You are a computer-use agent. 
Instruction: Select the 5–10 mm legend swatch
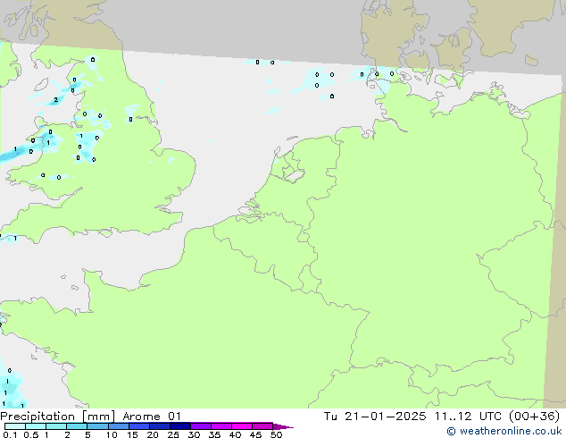(97, 426)
